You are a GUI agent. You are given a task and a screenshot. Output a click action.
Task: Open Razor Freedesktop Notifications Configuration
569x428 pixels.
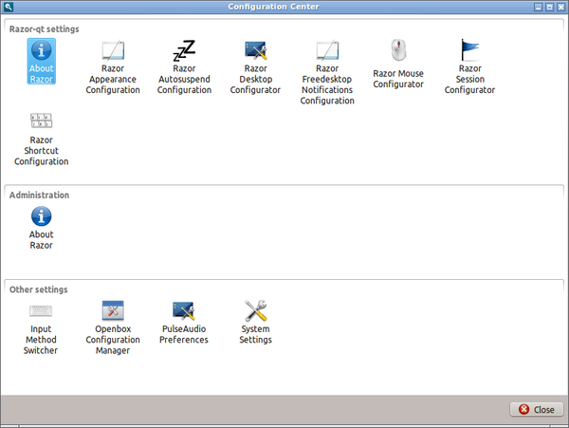tap(327, 73)
